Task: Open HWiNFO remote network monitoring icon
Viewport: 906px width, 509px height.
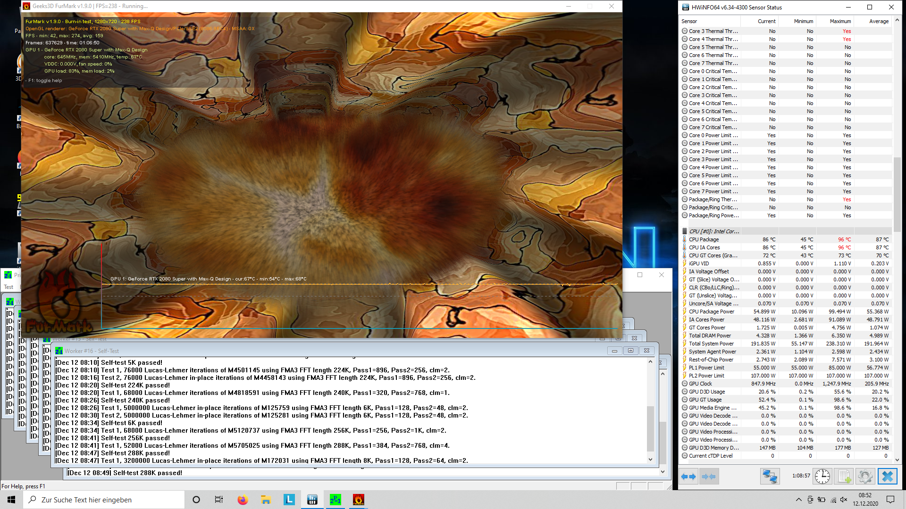Action: click(770, 476)
